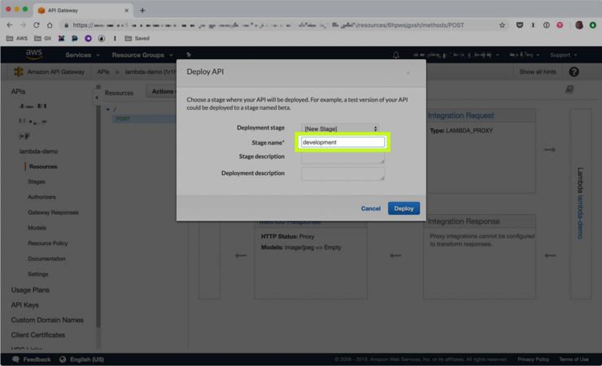Click the Deploy button
This screenshot has width=602, height=366.
pos(404,208)
